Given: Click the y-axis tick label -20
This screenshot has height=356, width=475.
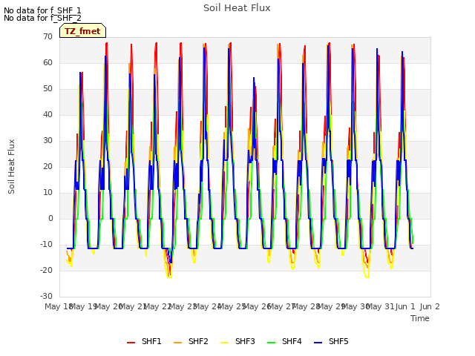Looking at the screenshot, I should click(x=46, y=270).
